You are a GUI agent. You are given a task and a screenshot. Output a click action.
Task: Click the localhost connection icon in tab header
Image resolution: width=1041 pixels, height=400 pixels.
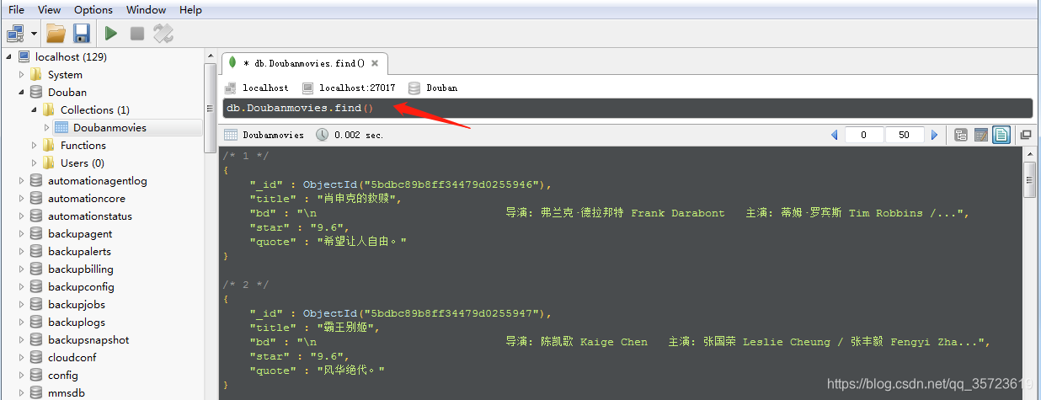tap(231, 88)
